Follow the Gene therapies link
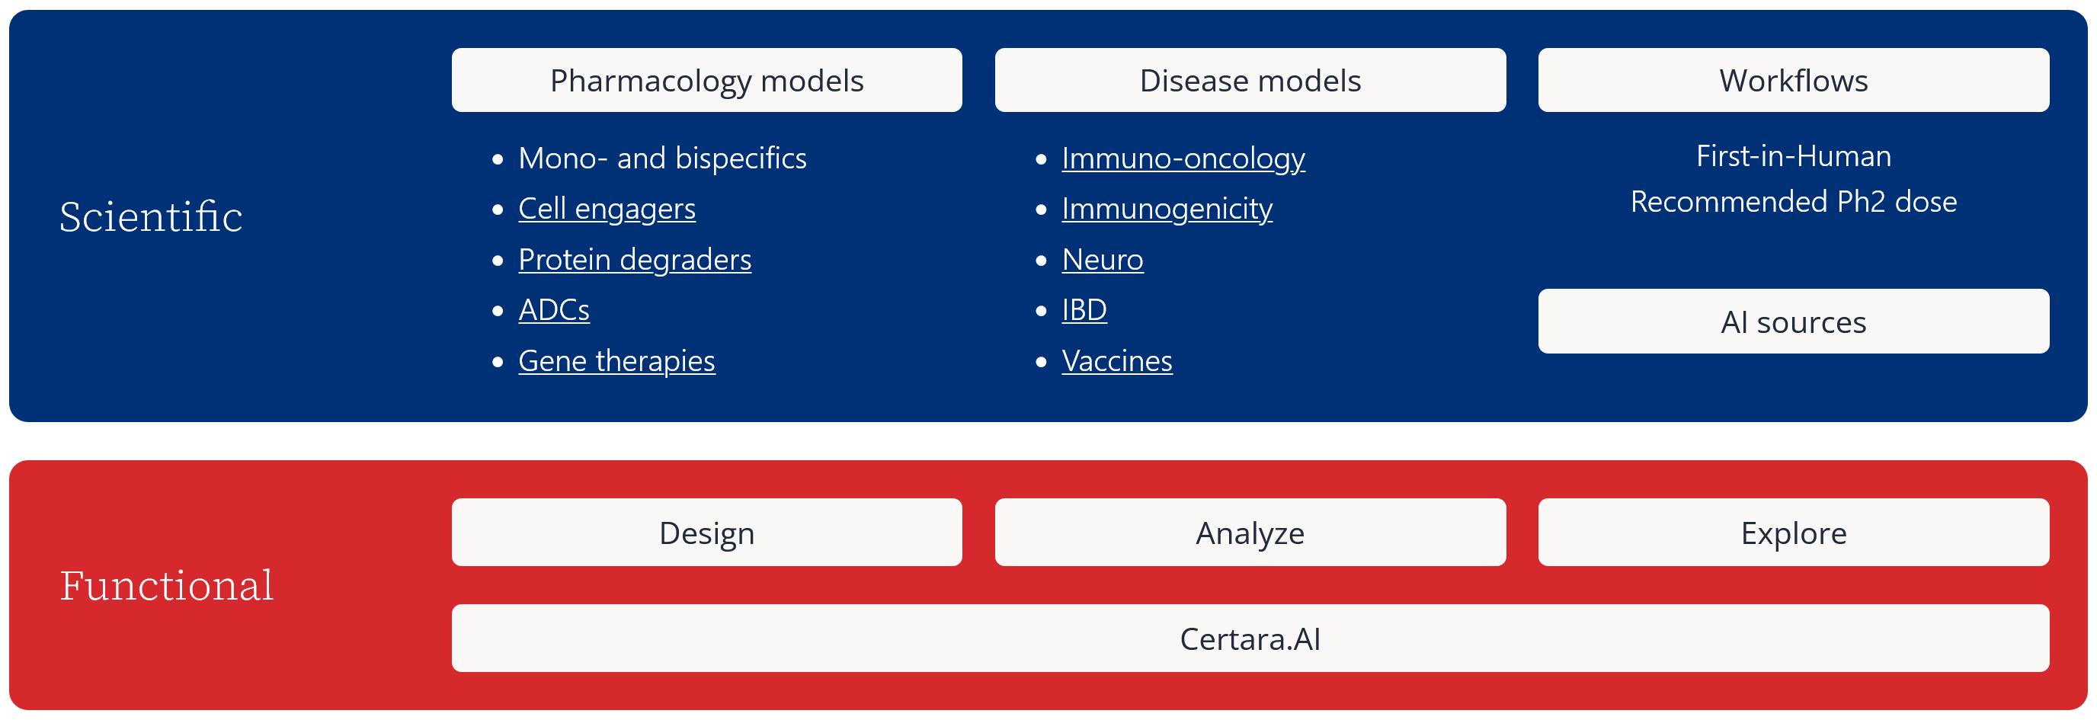This screenshot has height=720, width=2097. (x=616, y=360)
